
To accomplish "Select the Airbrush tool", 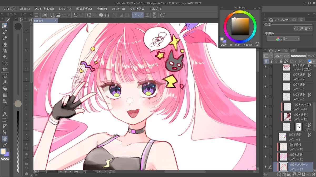I will tap(5, 51).
